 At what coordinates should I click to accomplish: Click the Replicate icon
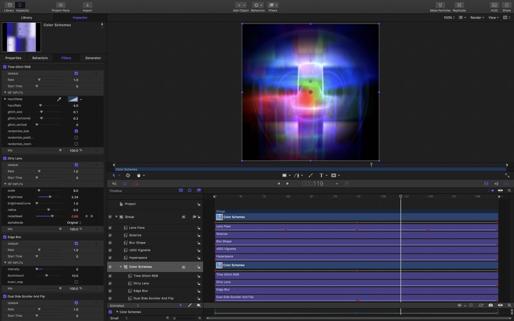459,5
